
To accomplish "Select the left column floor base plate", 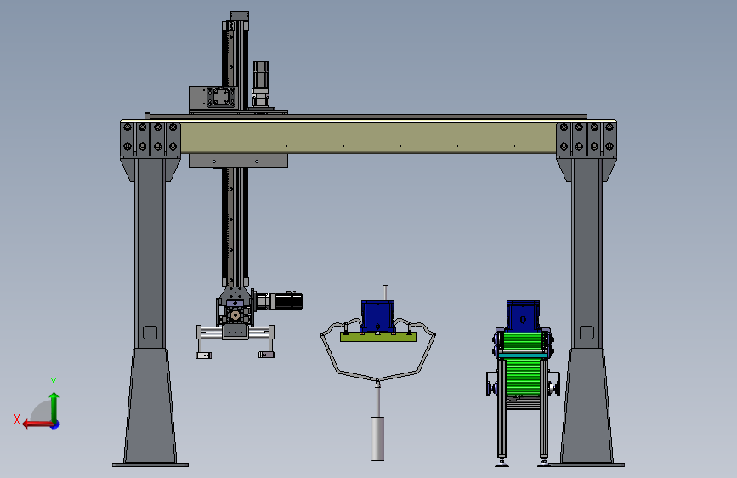I will coord(150,465).
